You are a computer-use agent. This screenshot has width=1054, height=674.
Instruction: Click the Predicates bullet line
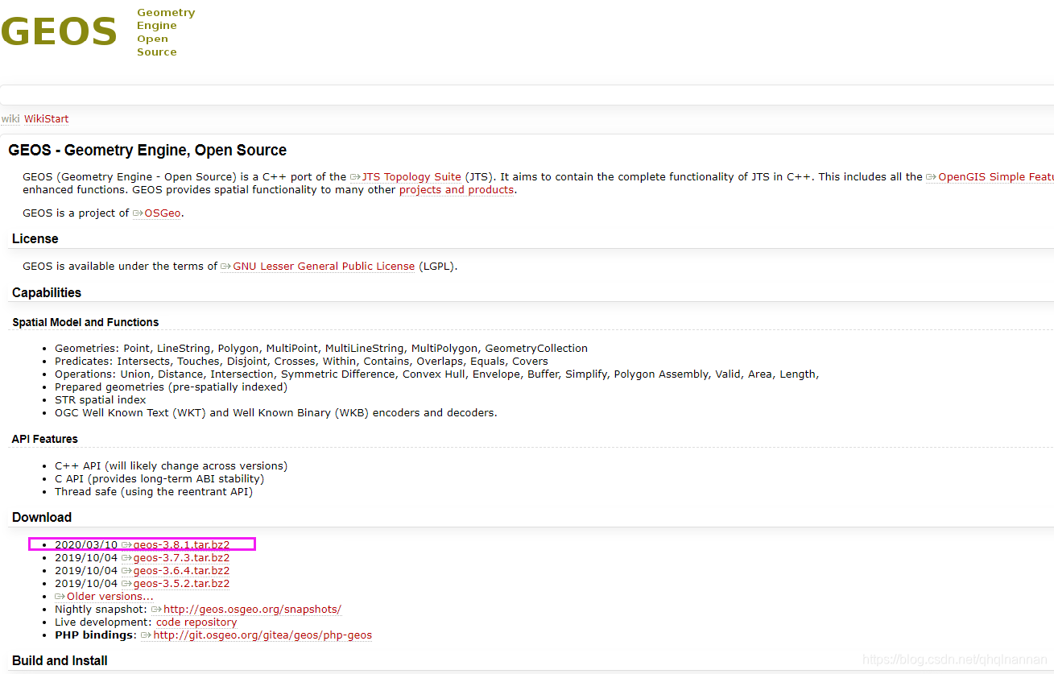(x=301, y=362)
